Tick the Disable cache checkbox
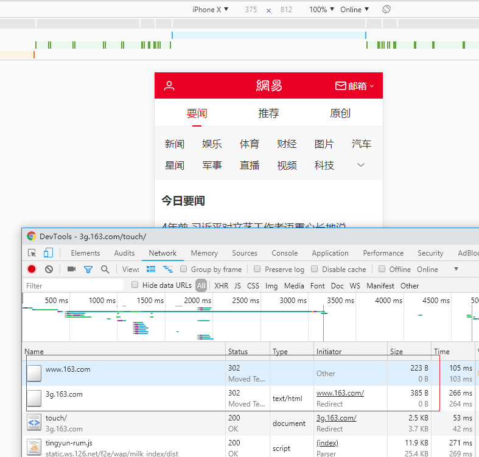Image resolution: width=479 pixels, height=457 pixels. [x=314, y=269]
